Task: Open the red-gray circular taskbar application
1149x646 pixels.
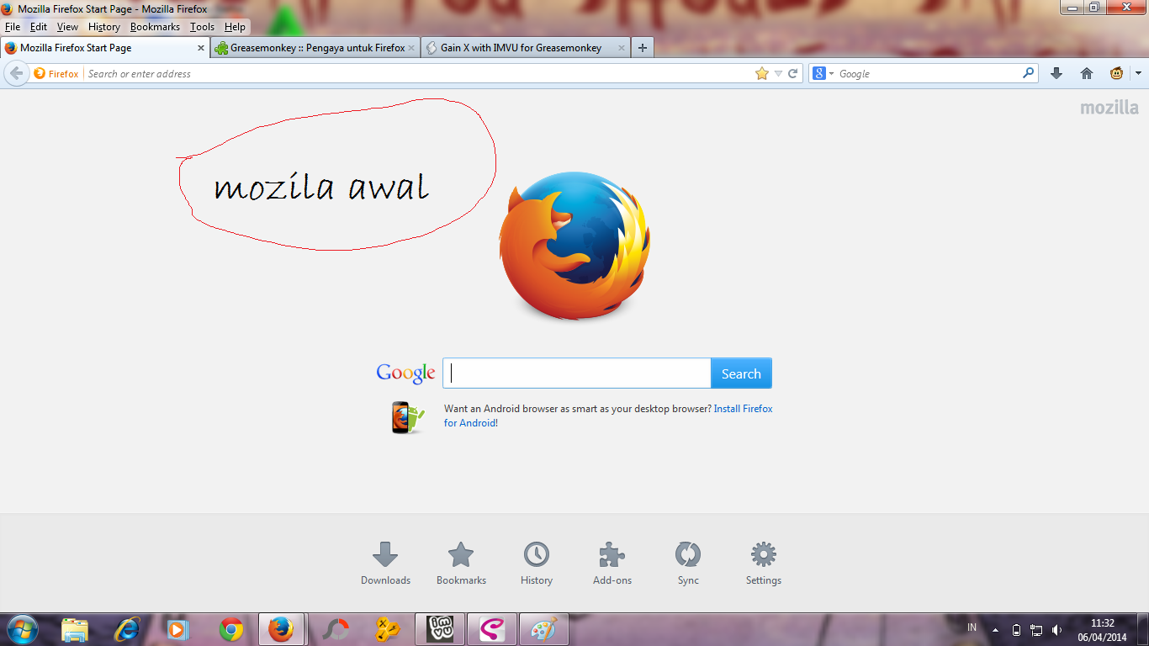Action: click(335, 629)
